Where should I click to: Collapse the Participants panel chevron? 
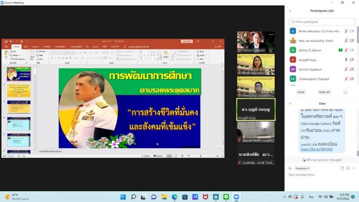tap(290, 11)
